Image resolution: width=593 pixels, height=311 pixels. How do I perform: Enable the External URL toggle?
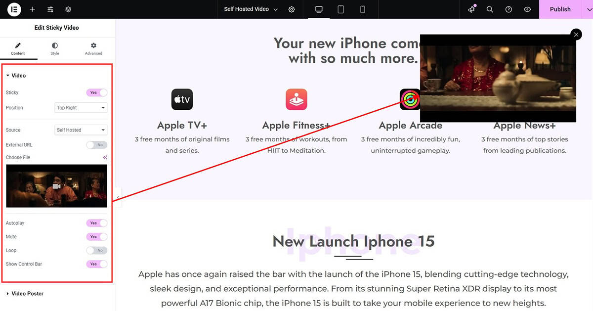coord(96,145)
